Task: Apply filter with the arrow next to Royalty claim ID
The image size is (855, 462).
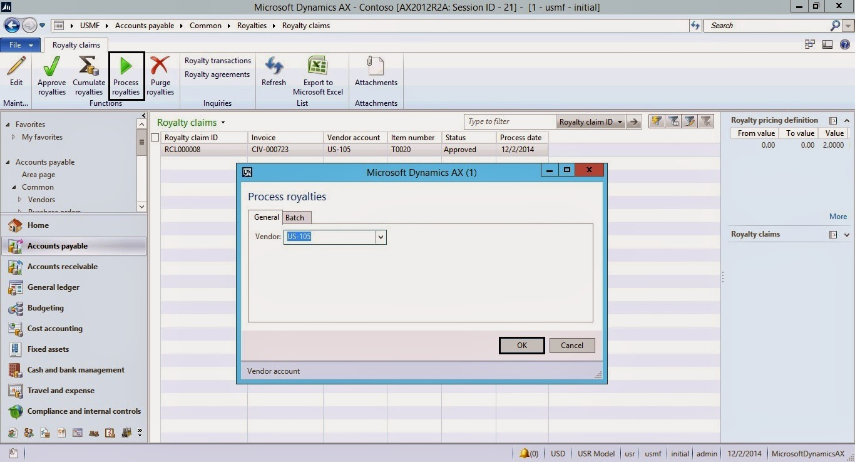Action: tap(634, 122)
